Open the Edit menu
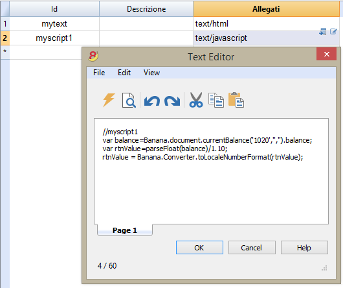The height and width of the screenshot is (288, 343). point(124,73)
